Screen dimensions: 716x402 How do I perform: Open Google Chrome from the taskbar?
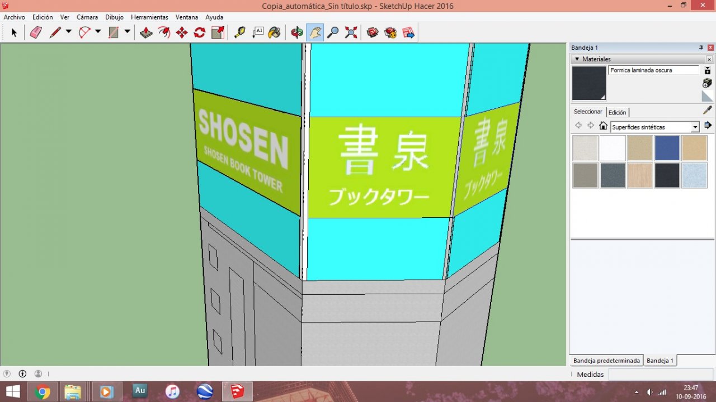pos(42,392)
